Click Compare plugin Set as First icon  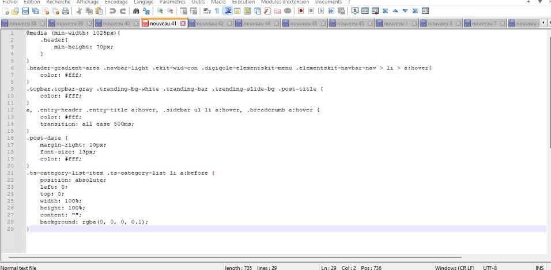click(355, 11)
